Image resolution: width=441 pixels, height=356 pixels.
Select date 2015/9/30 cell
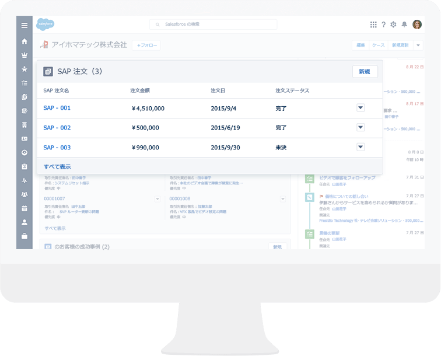coord(225,148)
